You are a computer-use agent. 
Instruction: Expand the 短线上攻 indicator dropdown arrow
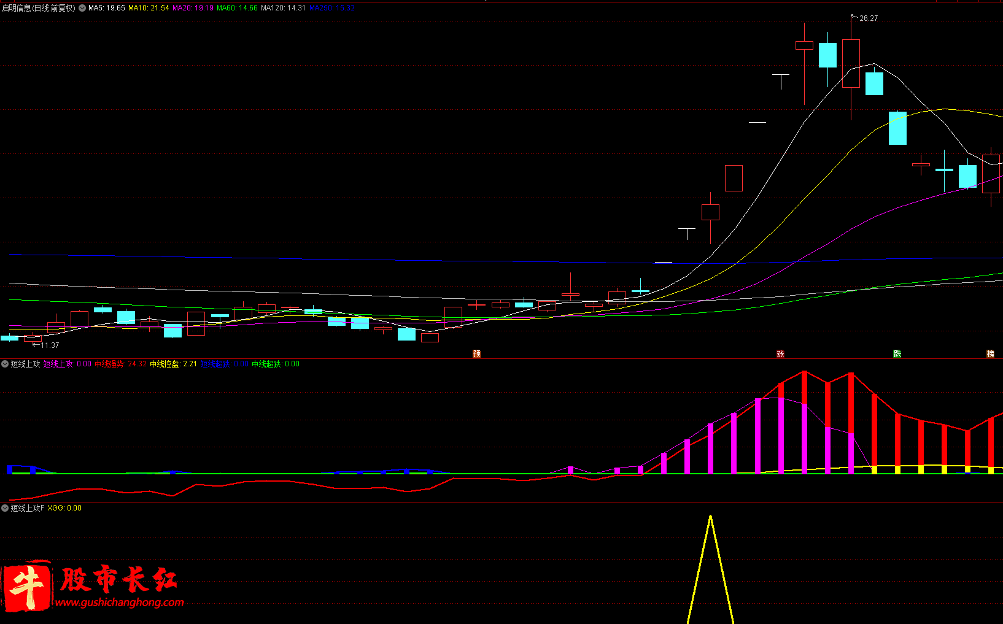(5, 364)
